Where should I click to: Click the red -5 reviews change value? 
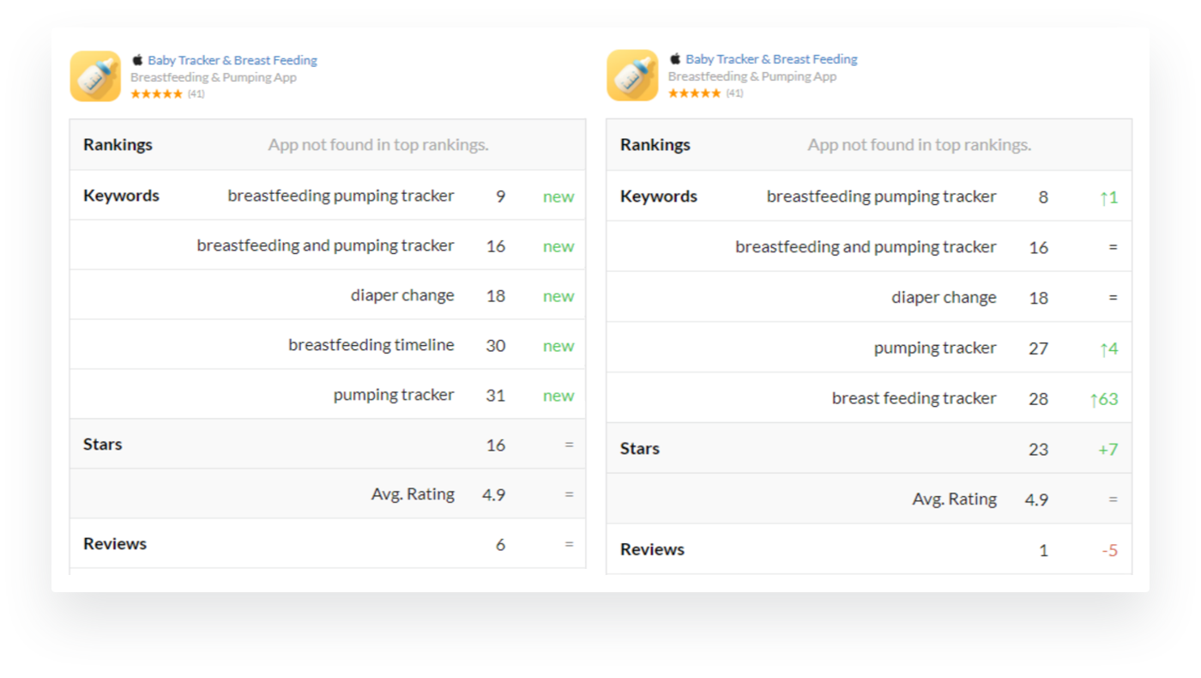(x=1109, y=550)
